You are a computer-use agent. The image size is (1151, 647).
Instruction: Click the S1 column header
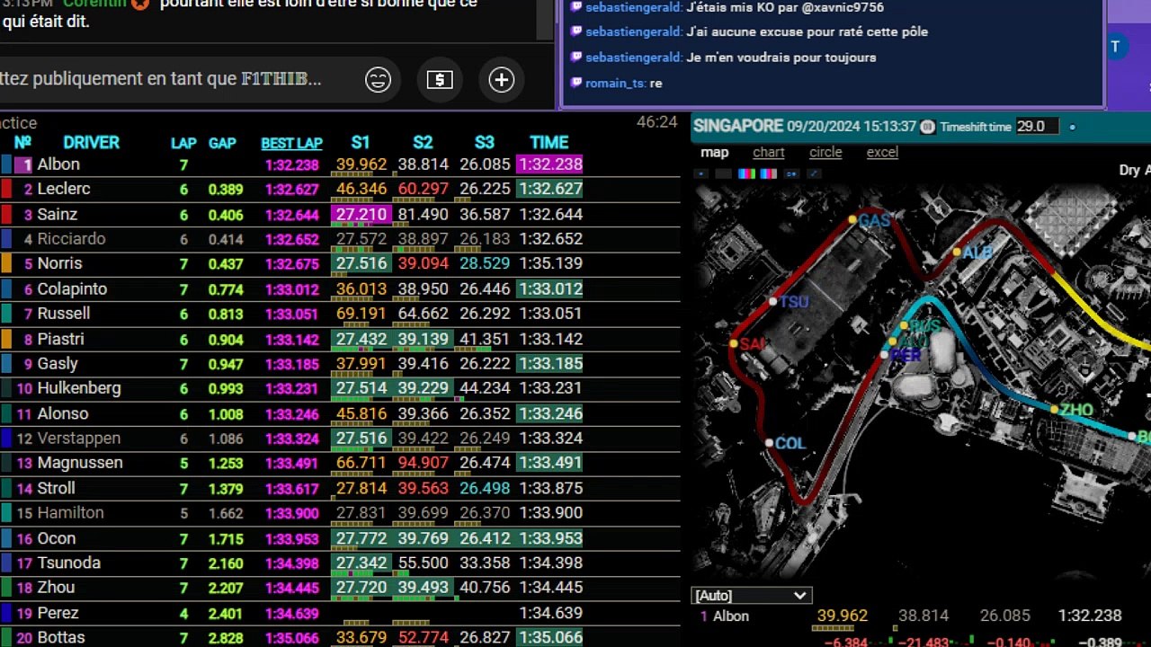tap(360, 142)
